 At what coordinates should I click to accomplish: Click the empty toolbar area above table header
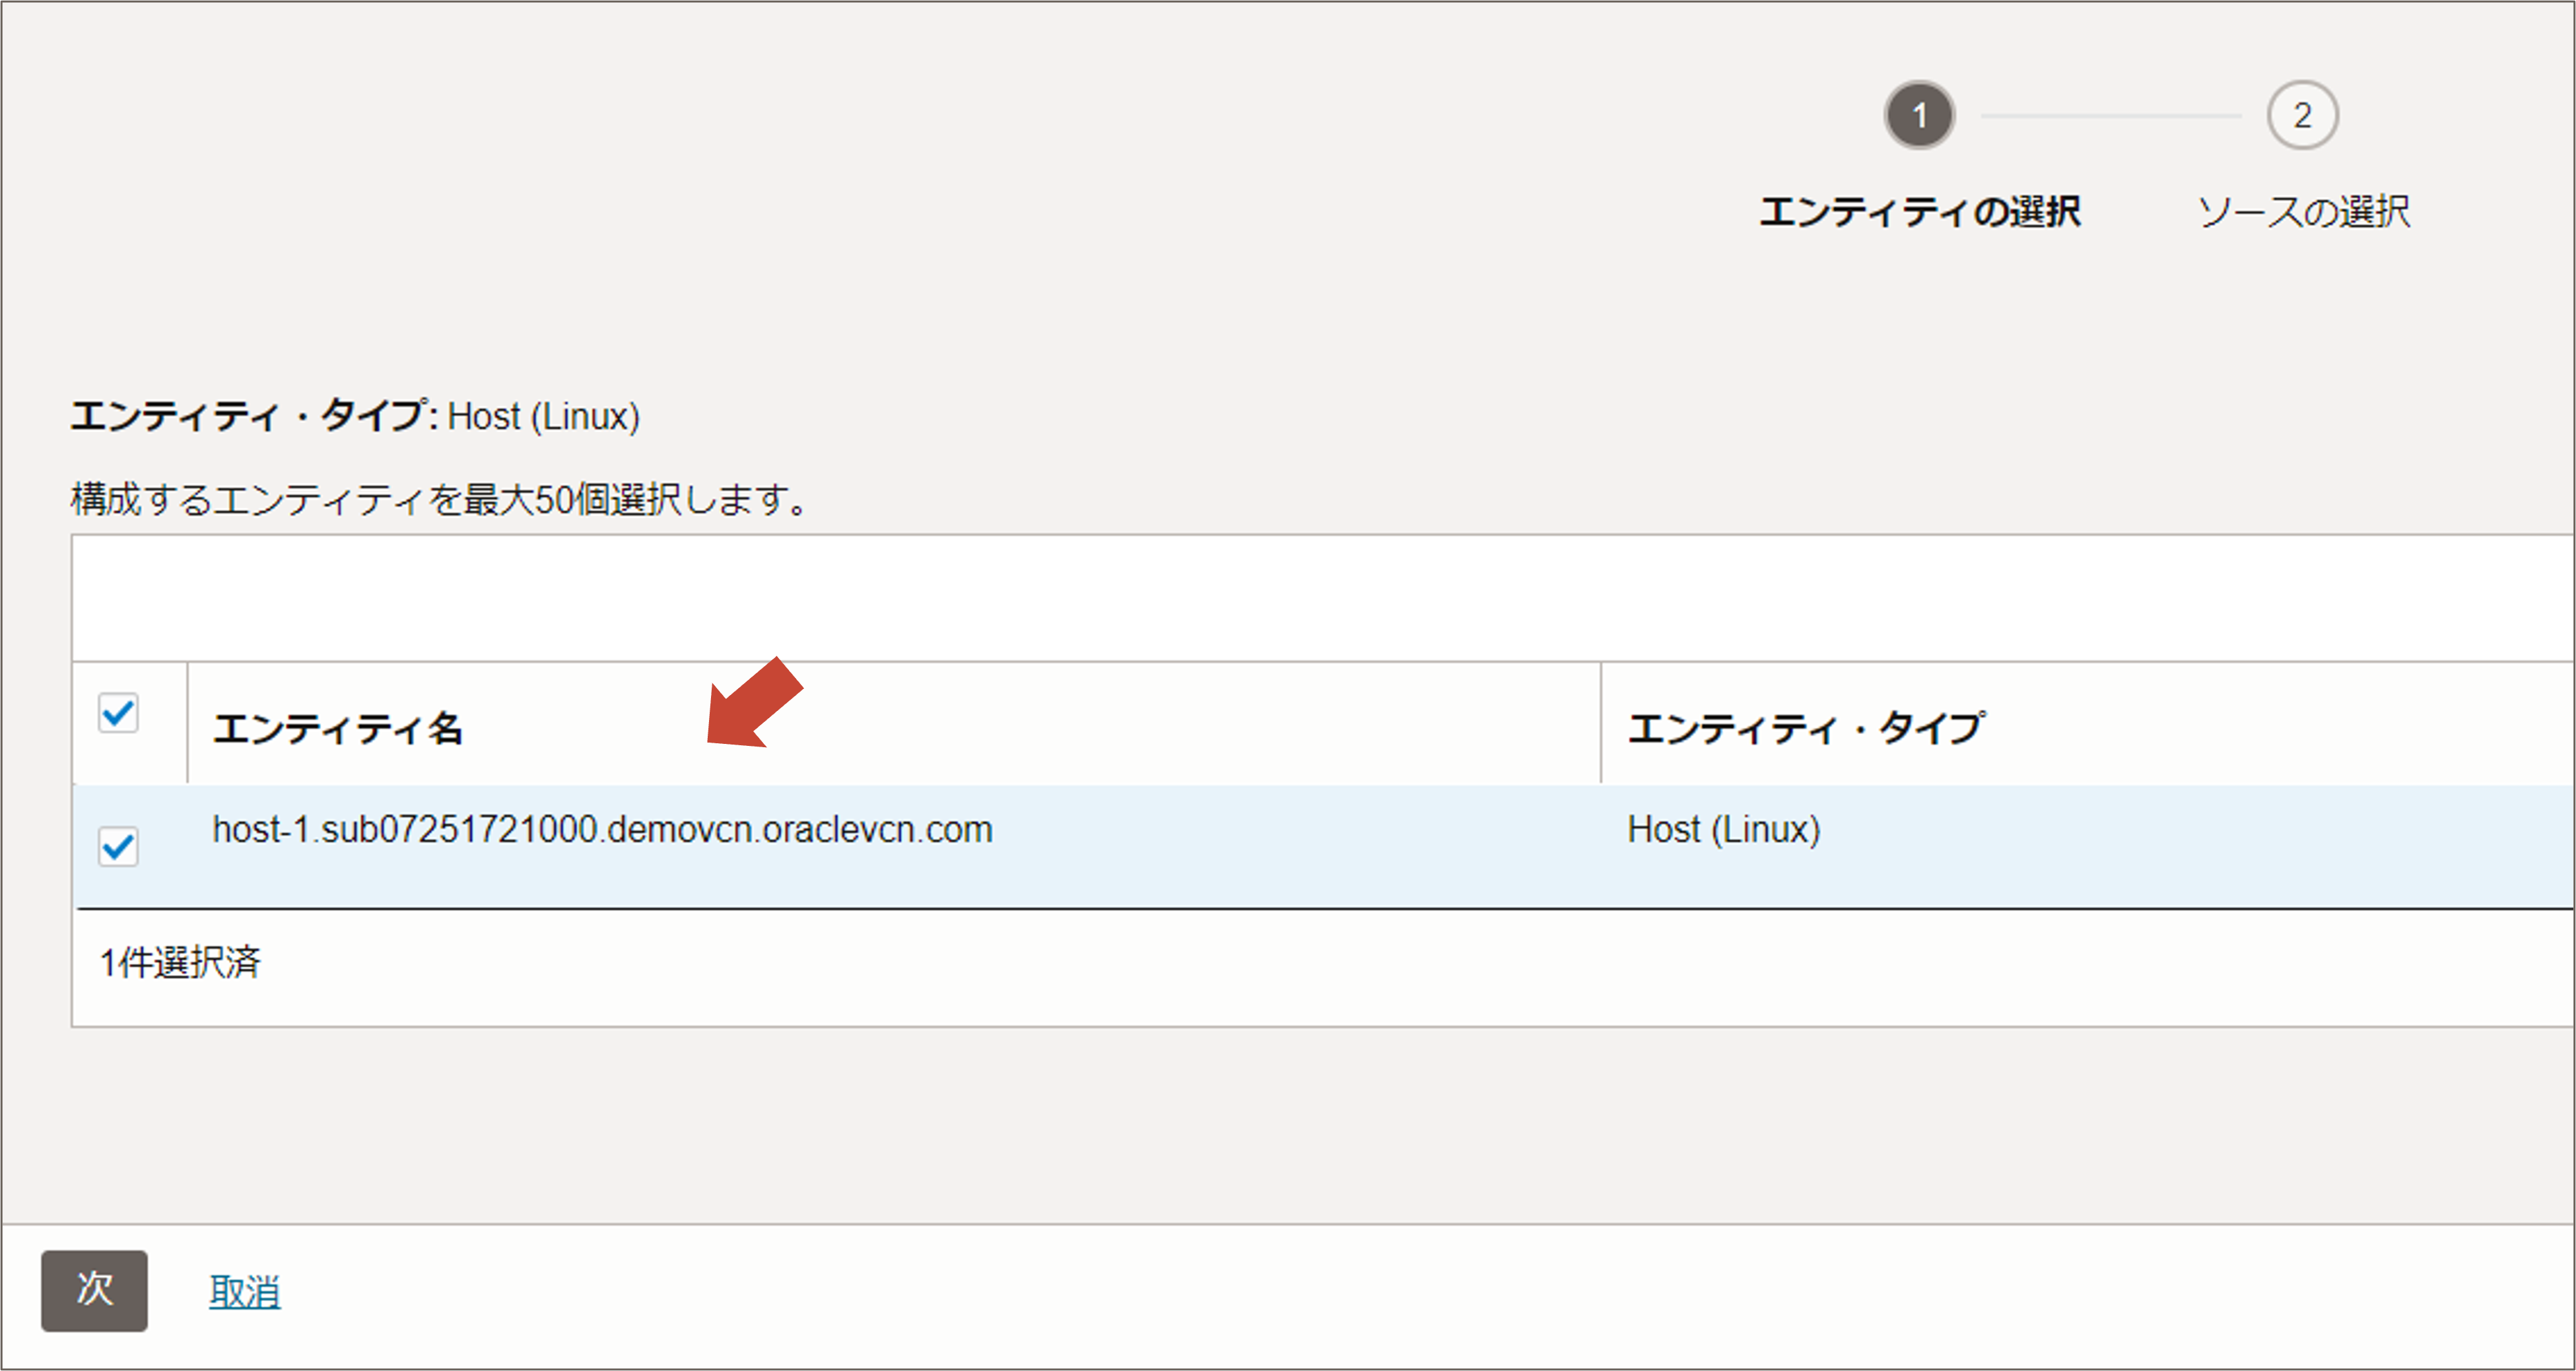point(1300,598)
